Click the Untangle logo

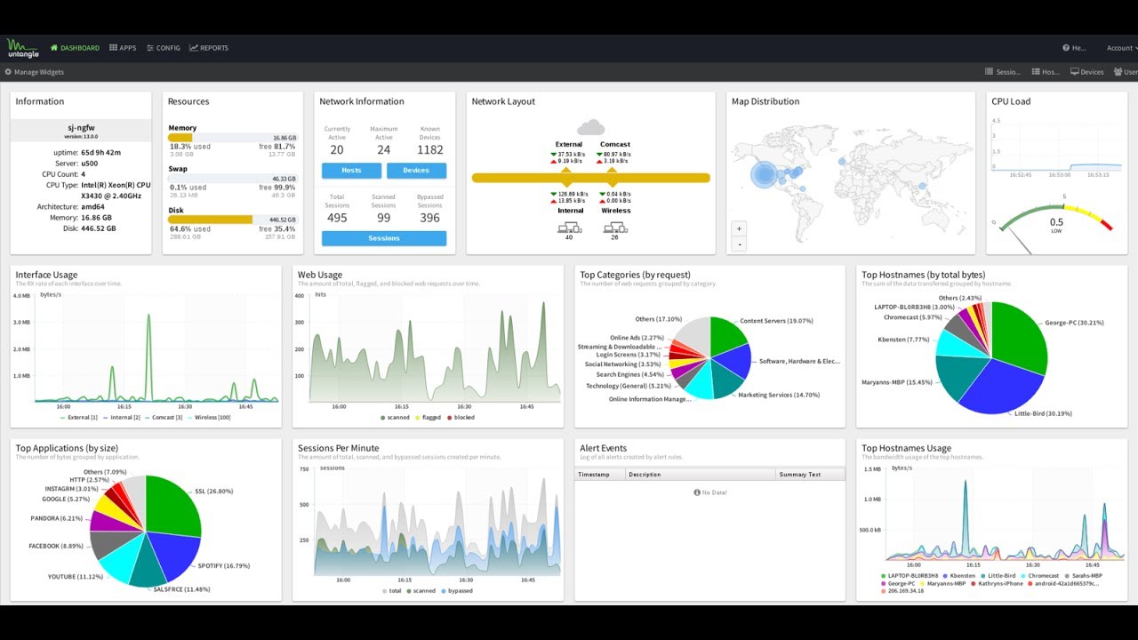pyautogui.click(x=22, y=48)
